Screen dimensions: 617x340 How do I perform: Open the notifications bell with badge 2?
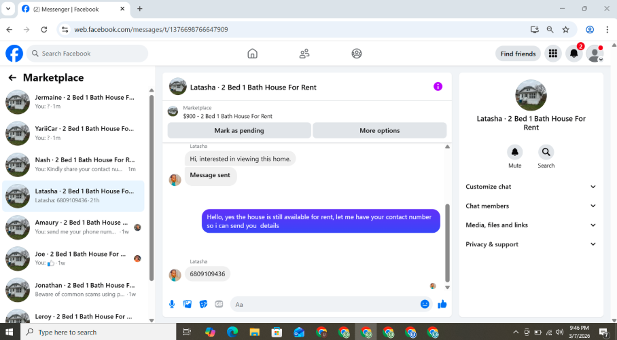tap(574, 54)
